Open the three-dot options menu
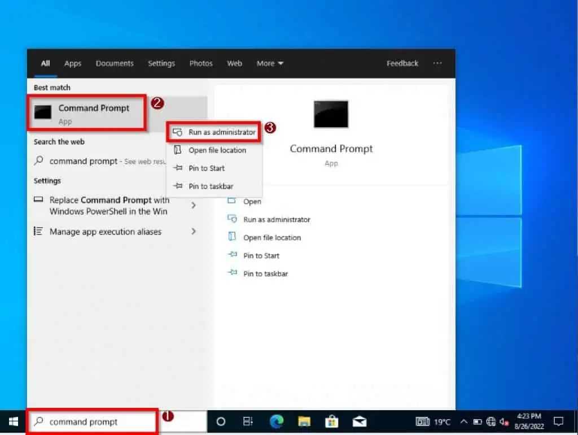Image resolution: width=578 pixels, height=435 pixels. pos(437,63)
